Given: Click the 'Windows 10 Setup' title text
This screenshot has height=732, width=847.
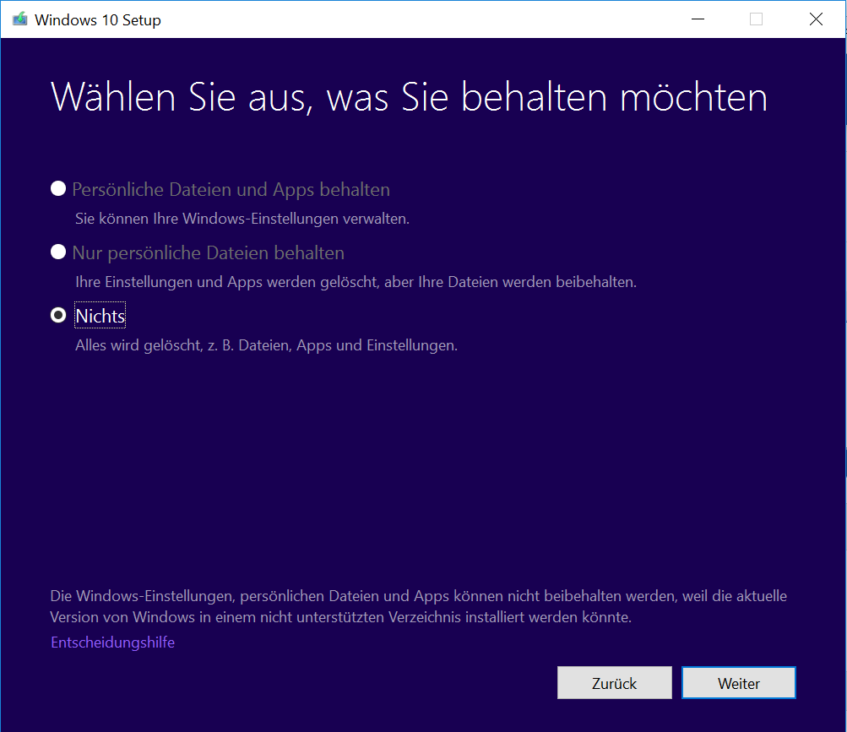Looking at the screenshot, I should 98,20.
